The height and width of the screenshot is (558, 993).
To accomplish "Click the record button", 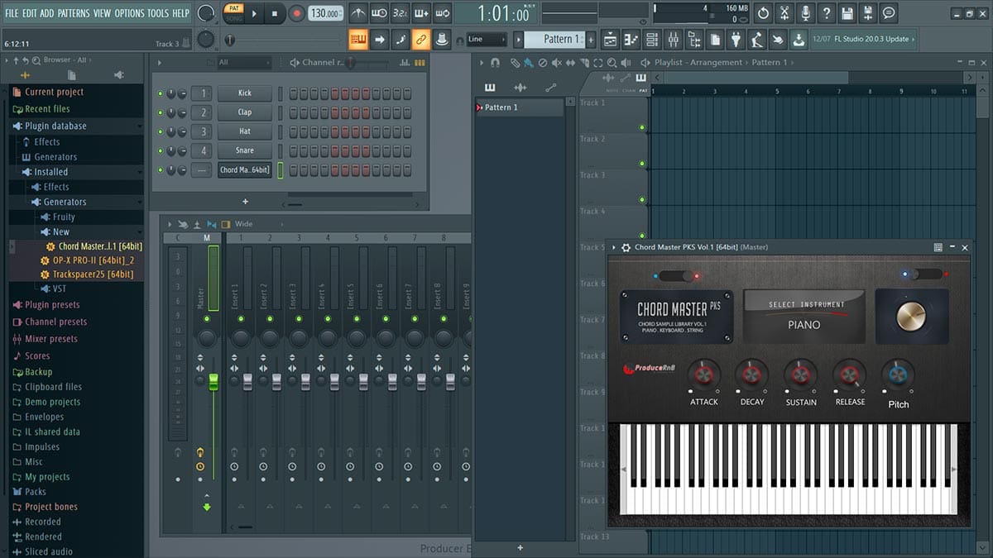I will tap(296, 13).
